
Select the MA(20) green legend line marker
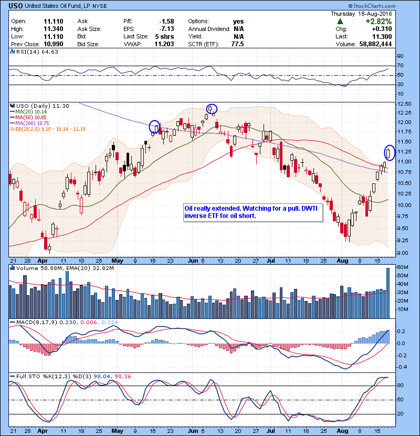pos(12,112)
